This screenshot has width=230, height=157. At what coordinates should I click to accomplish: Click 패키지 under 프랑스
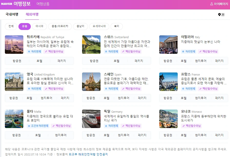pos(219,98)
